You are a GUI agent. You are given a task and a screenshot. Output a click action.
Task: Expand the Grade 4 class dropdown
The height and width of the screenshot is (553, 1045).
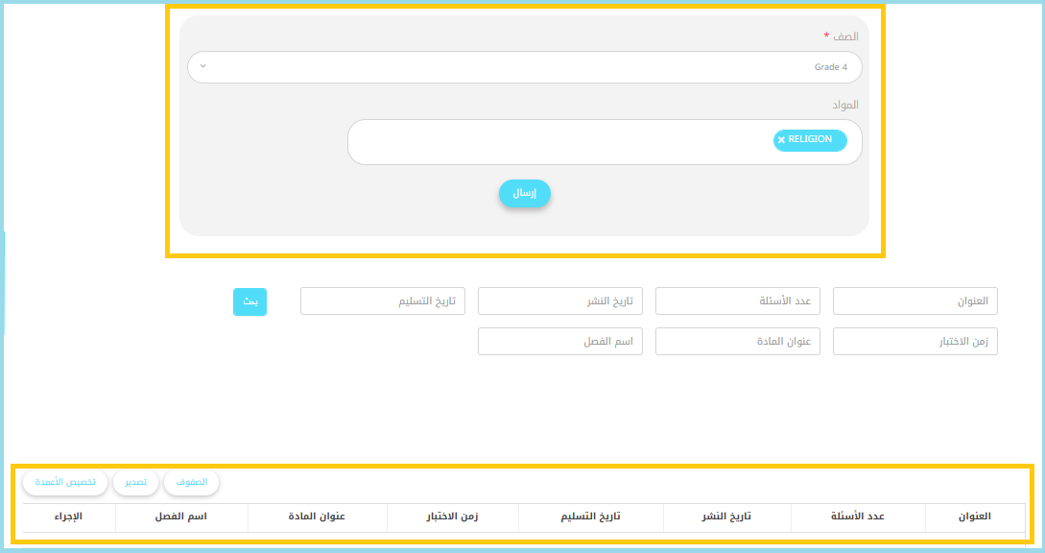(524, 67)
